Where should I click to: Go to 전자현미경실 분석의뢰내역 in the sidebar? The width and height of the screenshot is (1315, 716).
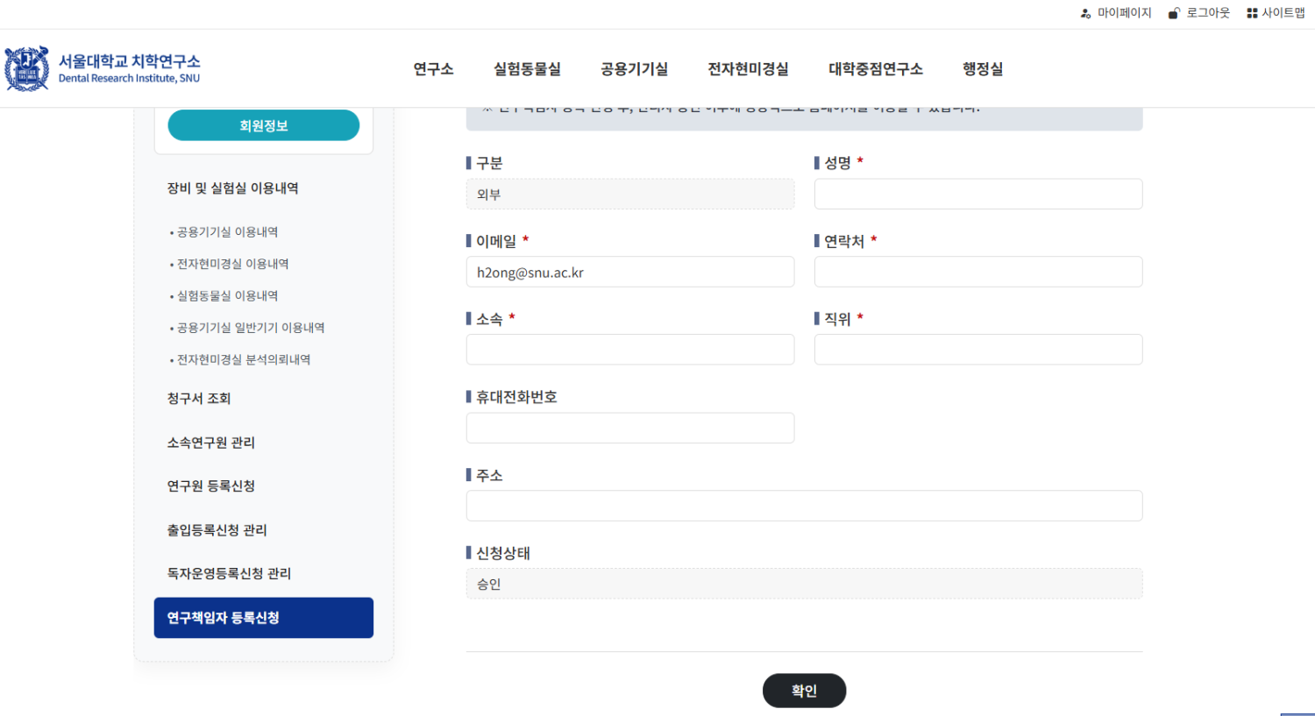243,359
